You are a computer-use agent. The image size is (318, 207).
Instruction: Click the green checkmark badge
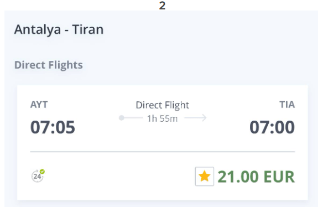click(42, 172)
